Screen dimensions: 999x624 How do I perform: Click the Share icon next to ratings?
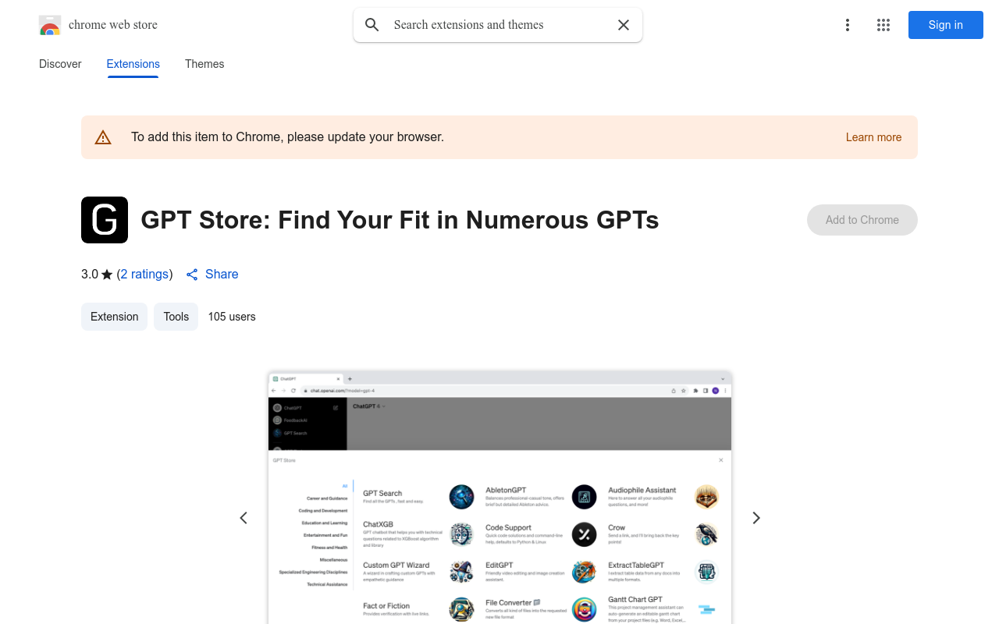click(192, 274)
